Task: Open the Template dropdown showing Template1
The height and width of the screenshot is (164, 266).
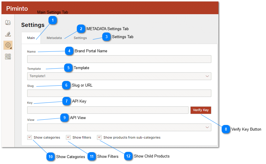Action: coord(119,76)
